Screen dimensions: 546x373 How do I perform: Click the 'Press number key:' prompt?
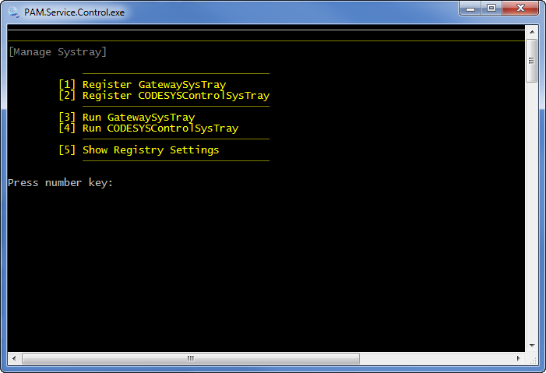(x=60, y=183)
